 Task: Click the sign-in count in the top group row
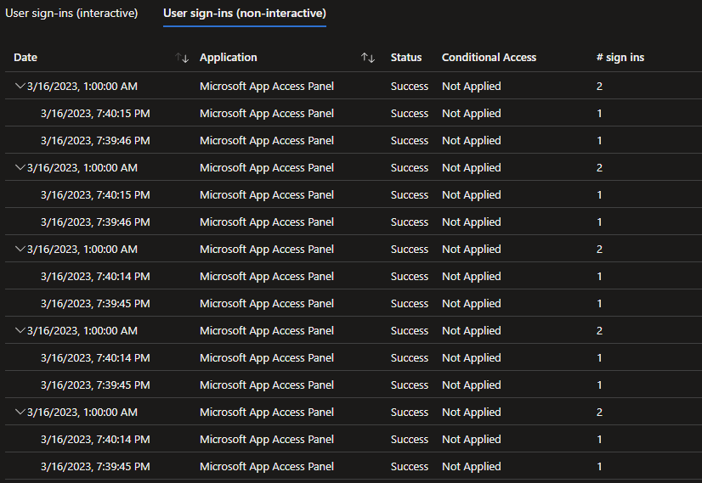pyautogui.click(x=599, y=86)
